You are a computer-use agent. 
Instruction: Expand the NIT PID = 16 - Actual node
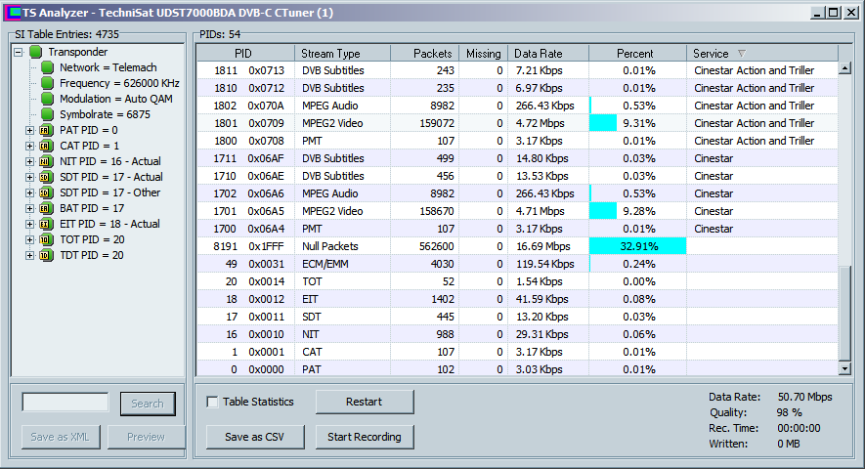(x=29, y=161)
